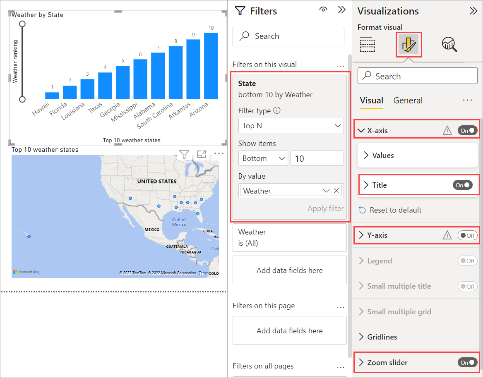483x378 pixels.
Task: Collapse the Visualizations pane with double chevron
Action: [x=473, y=11]
